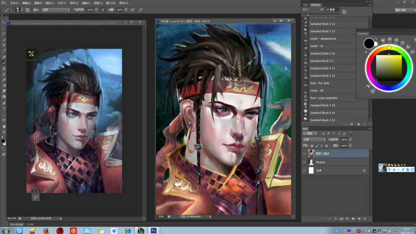Toggle airbrush build-up icon in options bar
Screen dimensions: 416x234
point(132,10)
